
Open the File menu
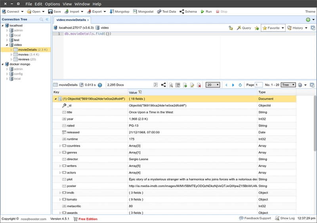click(x=29, y=4)
